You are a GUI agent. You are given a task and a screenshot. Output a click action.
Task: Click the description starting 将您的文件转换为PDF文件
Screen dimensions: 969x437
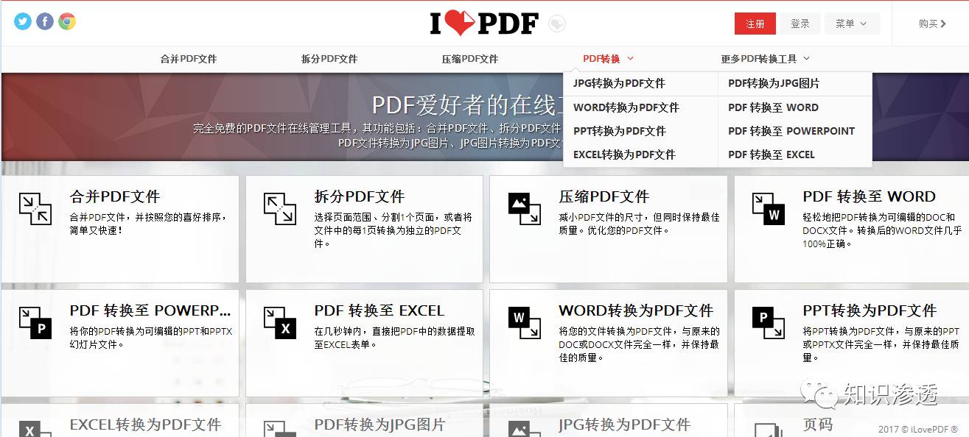point(640,344)
